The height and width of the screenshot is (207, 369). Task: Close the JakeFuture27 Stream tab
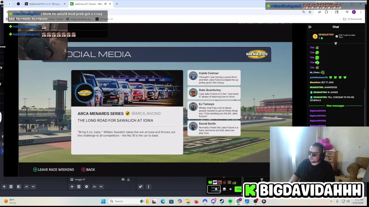[x=110, y=4]
